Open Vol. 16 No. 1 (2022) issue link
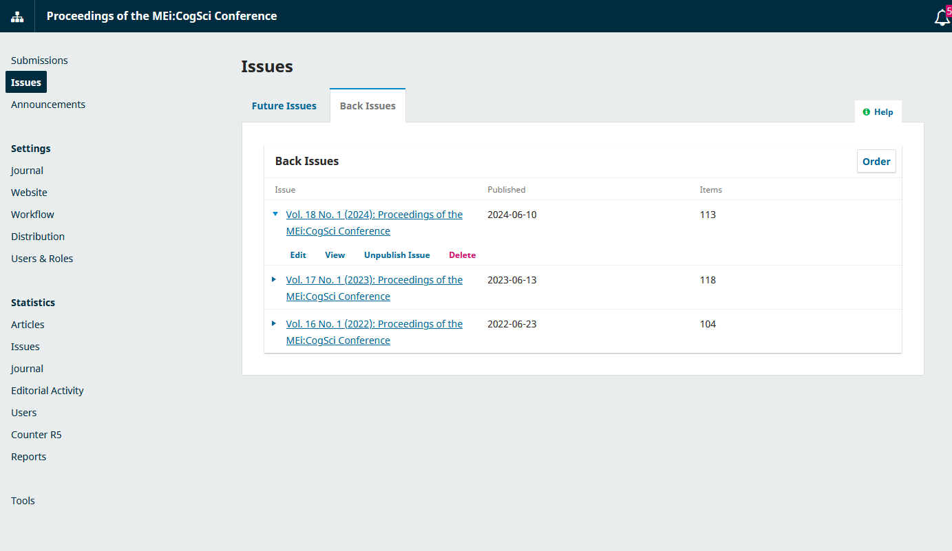This screenshot has width=952, height=551. coord(374,332)
